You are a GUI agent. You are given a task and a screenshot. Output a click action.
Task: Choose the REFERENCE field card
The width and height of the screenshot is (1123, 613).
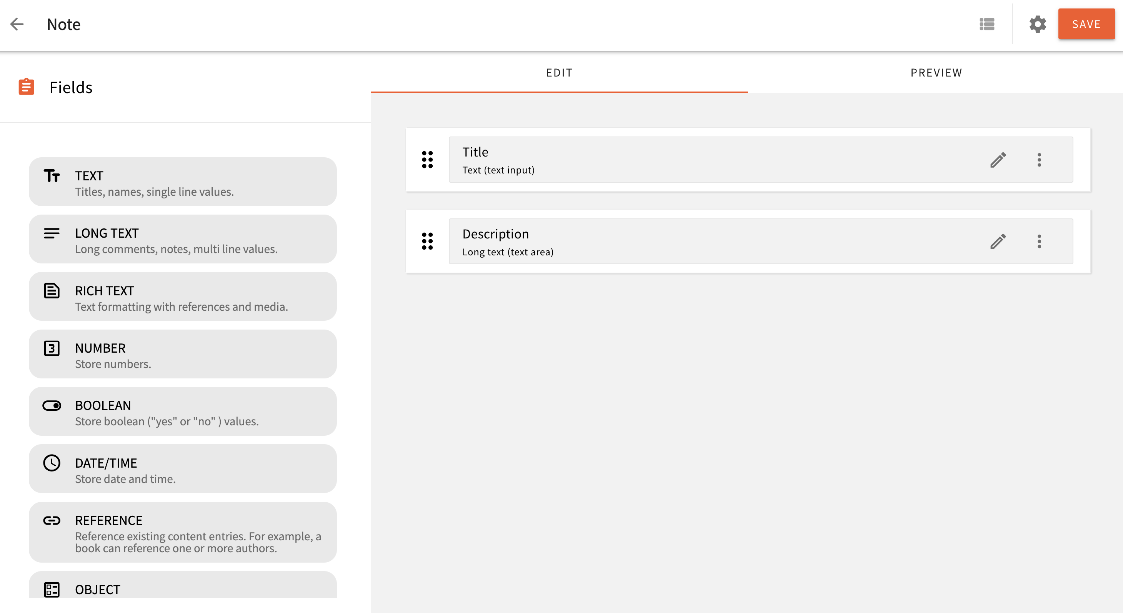183,532
